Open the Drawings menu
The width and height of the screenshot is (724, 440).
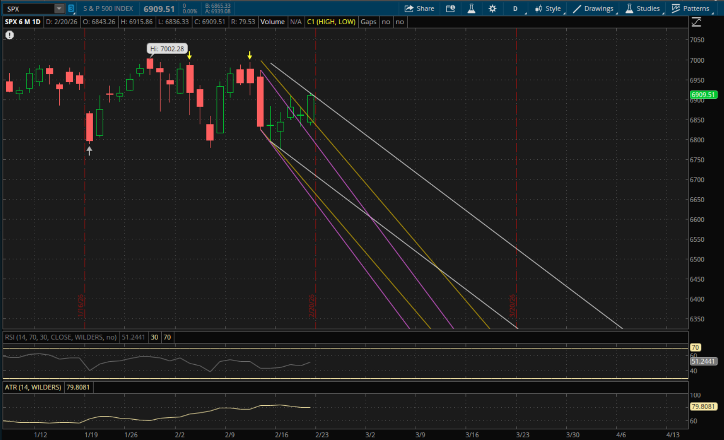click(x=593, y=9)
